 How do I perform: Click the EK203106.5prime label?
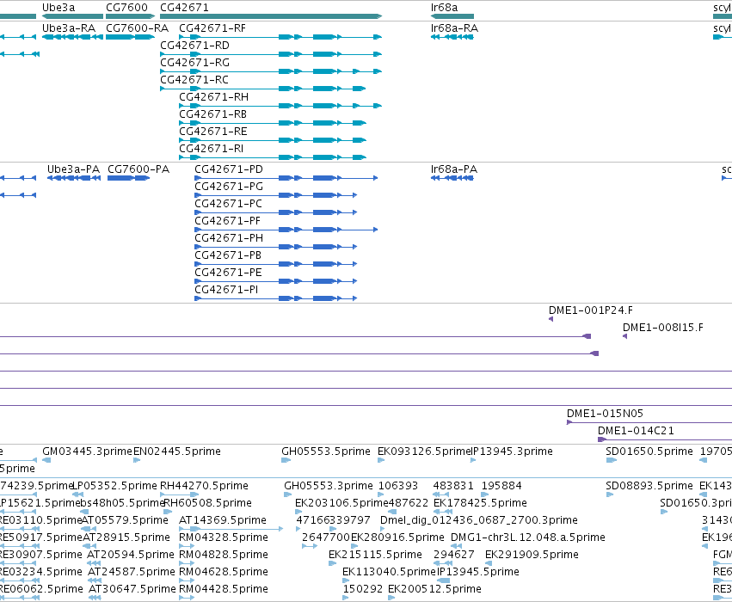[341, 503]
